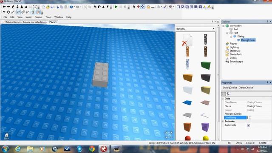Click the Save disk icon
Viewport: 272px width, 153px height.
(x=52, y=7)
